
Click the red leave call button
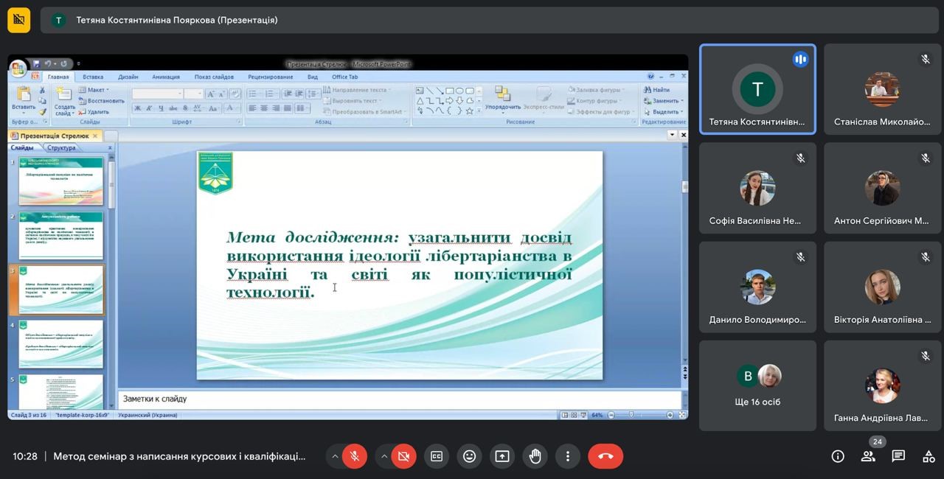pos(605,456)
